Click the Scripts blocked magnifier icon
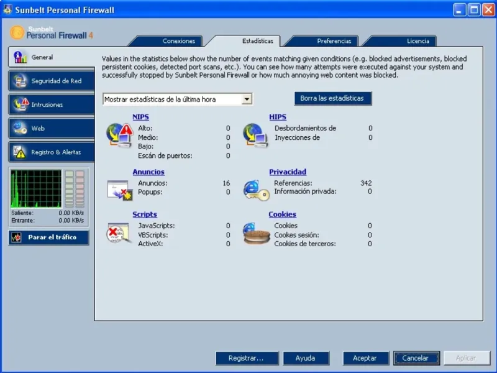The height and width of the screenshot is (373, 497). click(119, 233)
